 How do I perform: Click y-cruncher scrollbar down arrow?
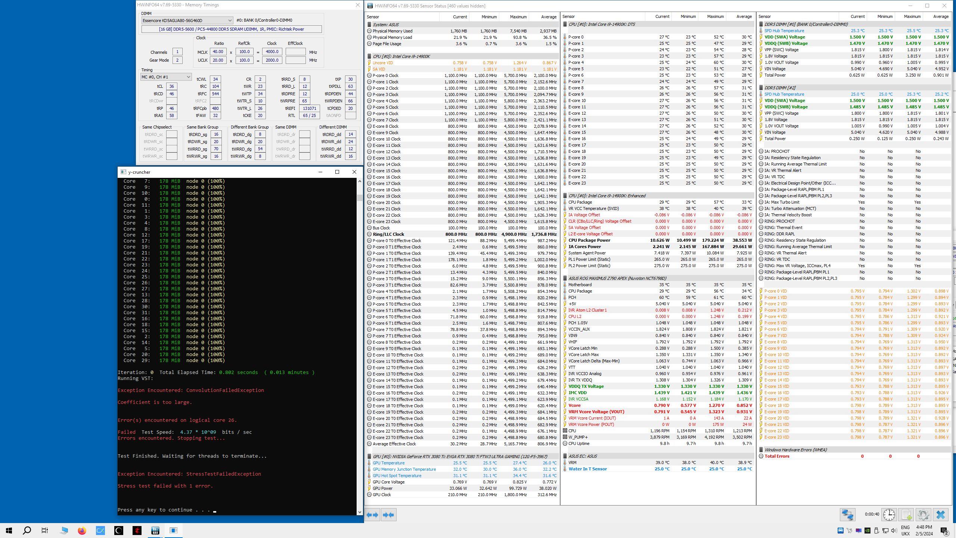(360, 512)
